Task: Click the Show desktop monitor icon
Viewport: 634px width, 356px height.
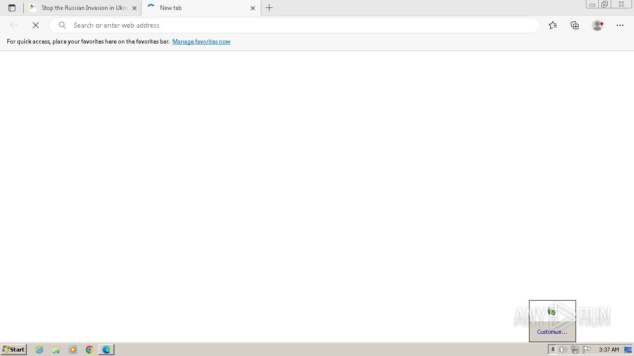Action: 628,350
